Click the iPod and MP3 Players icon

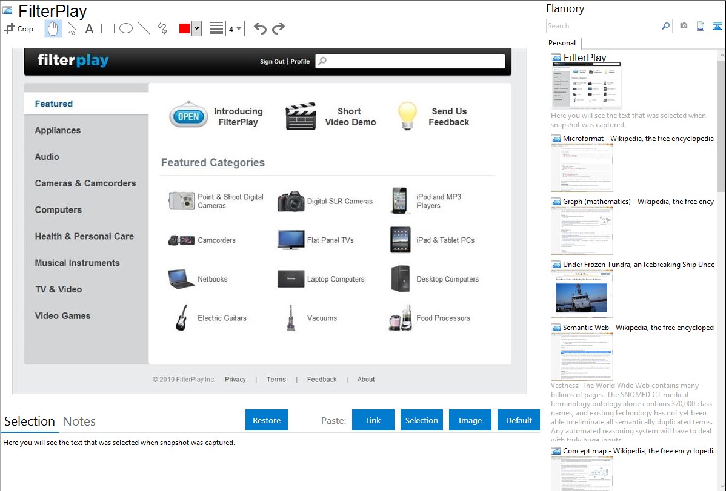(x=399, y=200)
